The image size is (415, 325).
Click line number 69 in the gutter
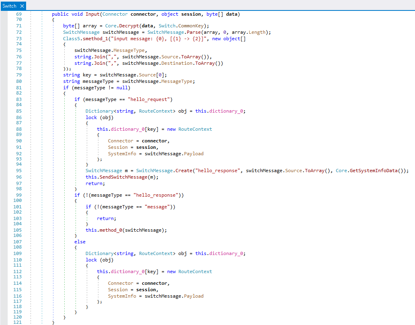pos(19,14)
